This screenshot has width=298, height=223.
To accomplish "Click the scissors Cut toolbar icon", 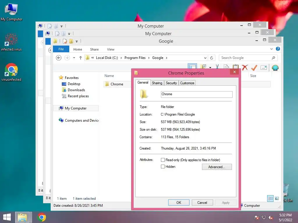I will 217,67.
